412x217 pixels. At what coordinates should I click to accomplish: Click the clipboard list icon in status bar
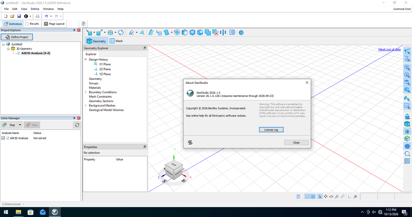click(298, 196)
